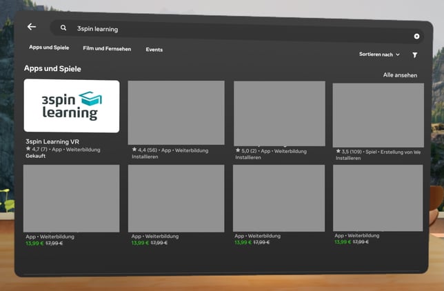Viewport: 444px width, 291px height.
Task: Click the Apps und Spiele section heading
Action: click(x=52, y=68)
